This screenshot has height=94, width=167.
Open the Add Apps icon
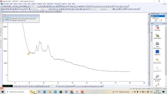[157, 28]
